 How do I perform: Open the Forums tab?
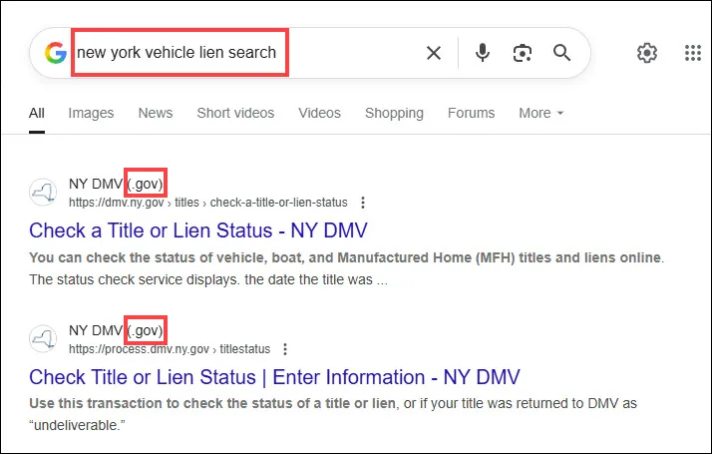[471, 113]
